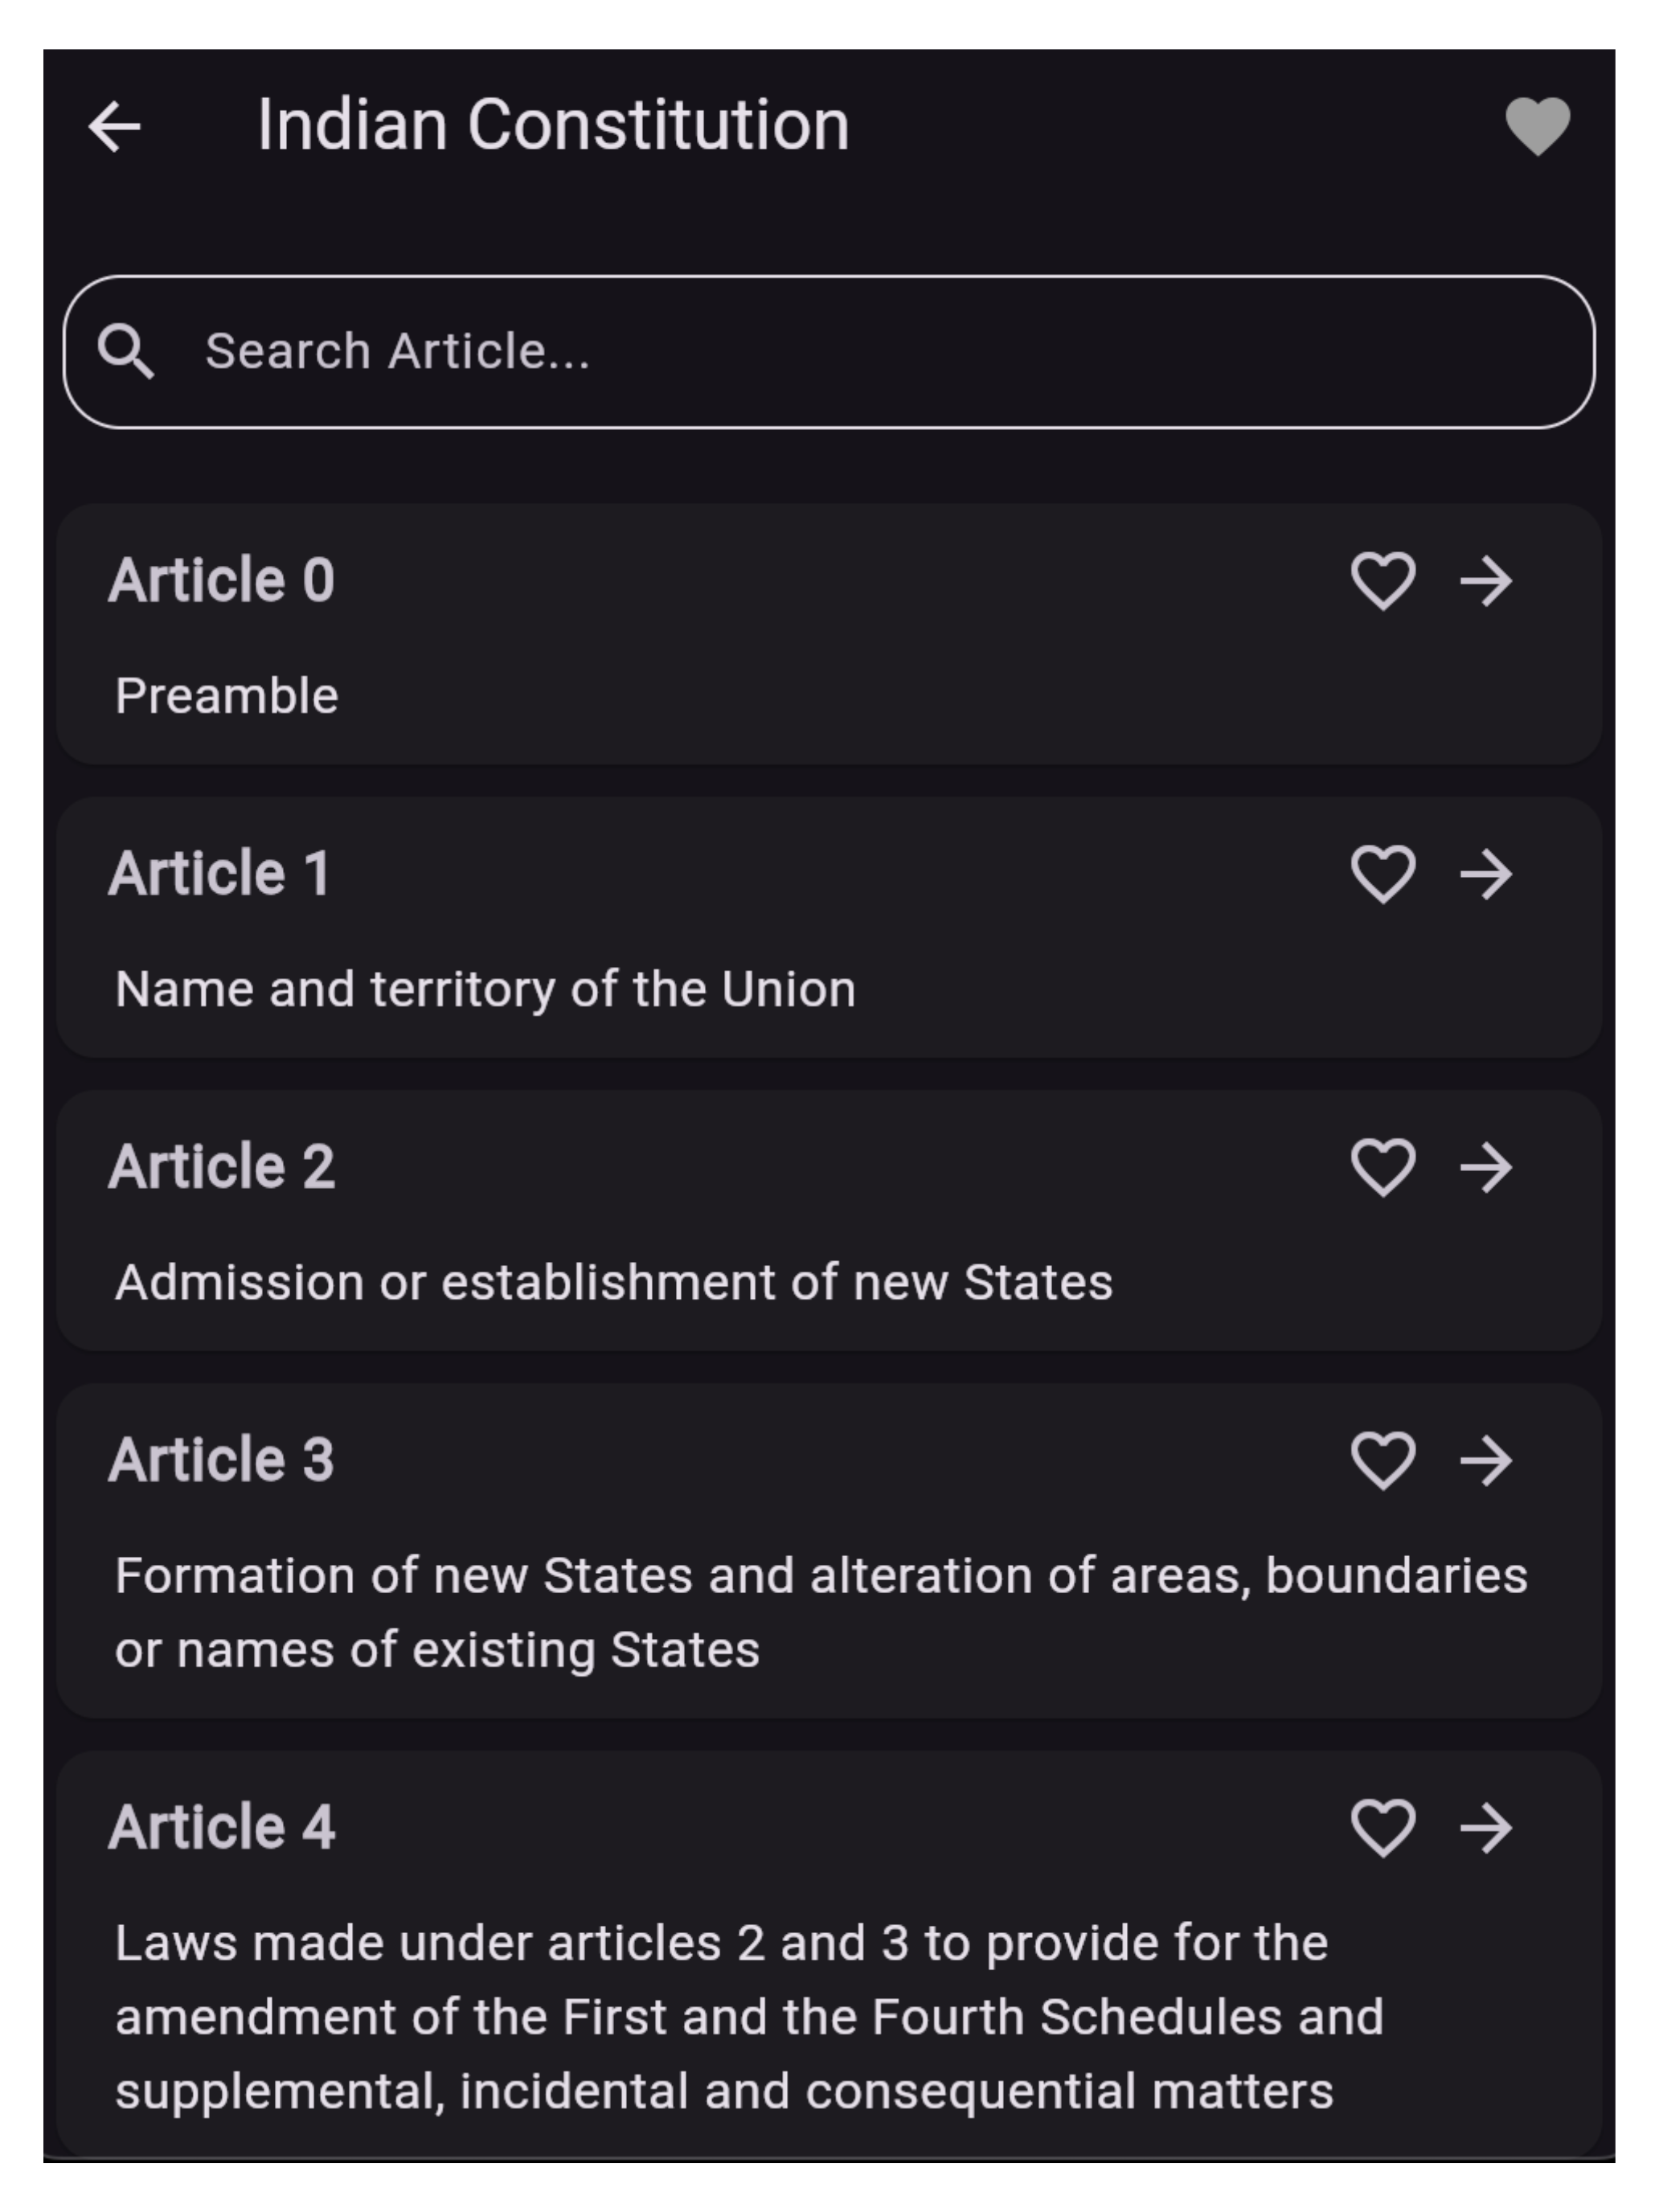Click the arrow next to Article 2
This screenshot has height=2212, width=1659.
pos(1486,1167)
